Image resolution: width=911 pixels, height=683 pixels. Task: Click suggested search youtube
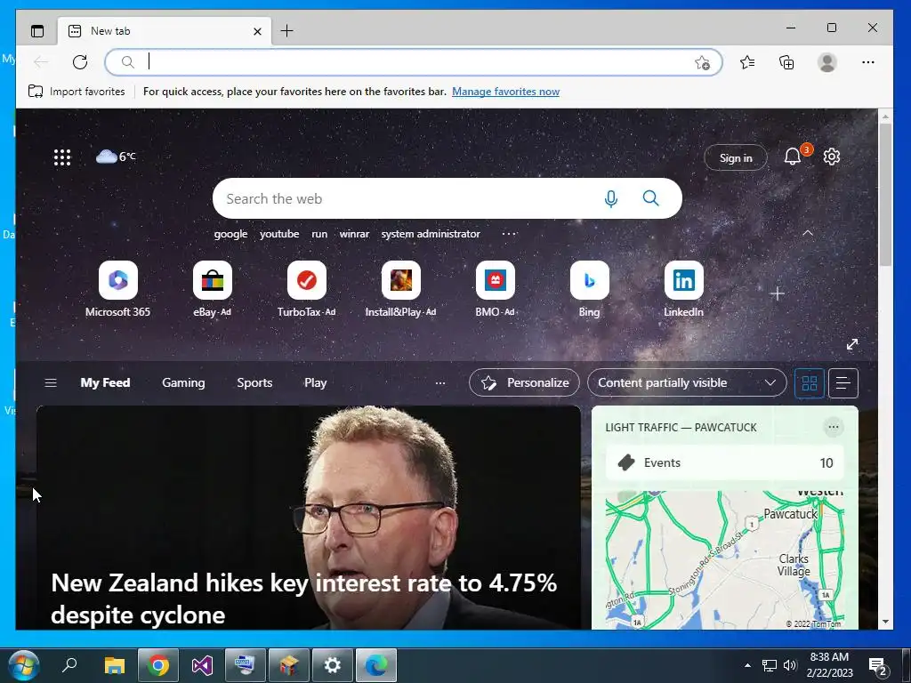279,234
